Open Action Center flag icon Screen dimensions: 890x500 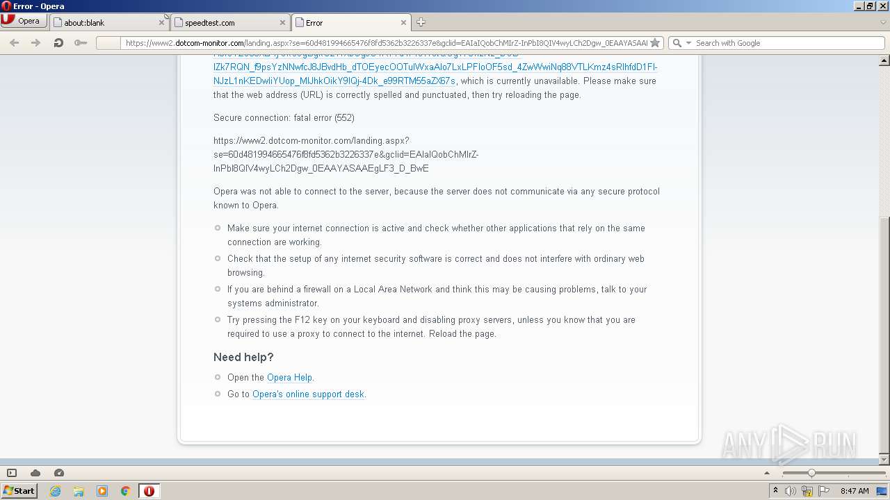(824, 491)
